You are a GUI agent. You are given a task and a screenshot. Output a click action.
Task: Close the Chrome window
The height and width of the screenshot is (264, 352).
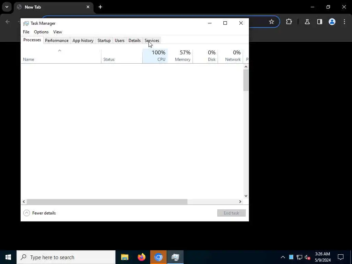[x=344, y=7]
